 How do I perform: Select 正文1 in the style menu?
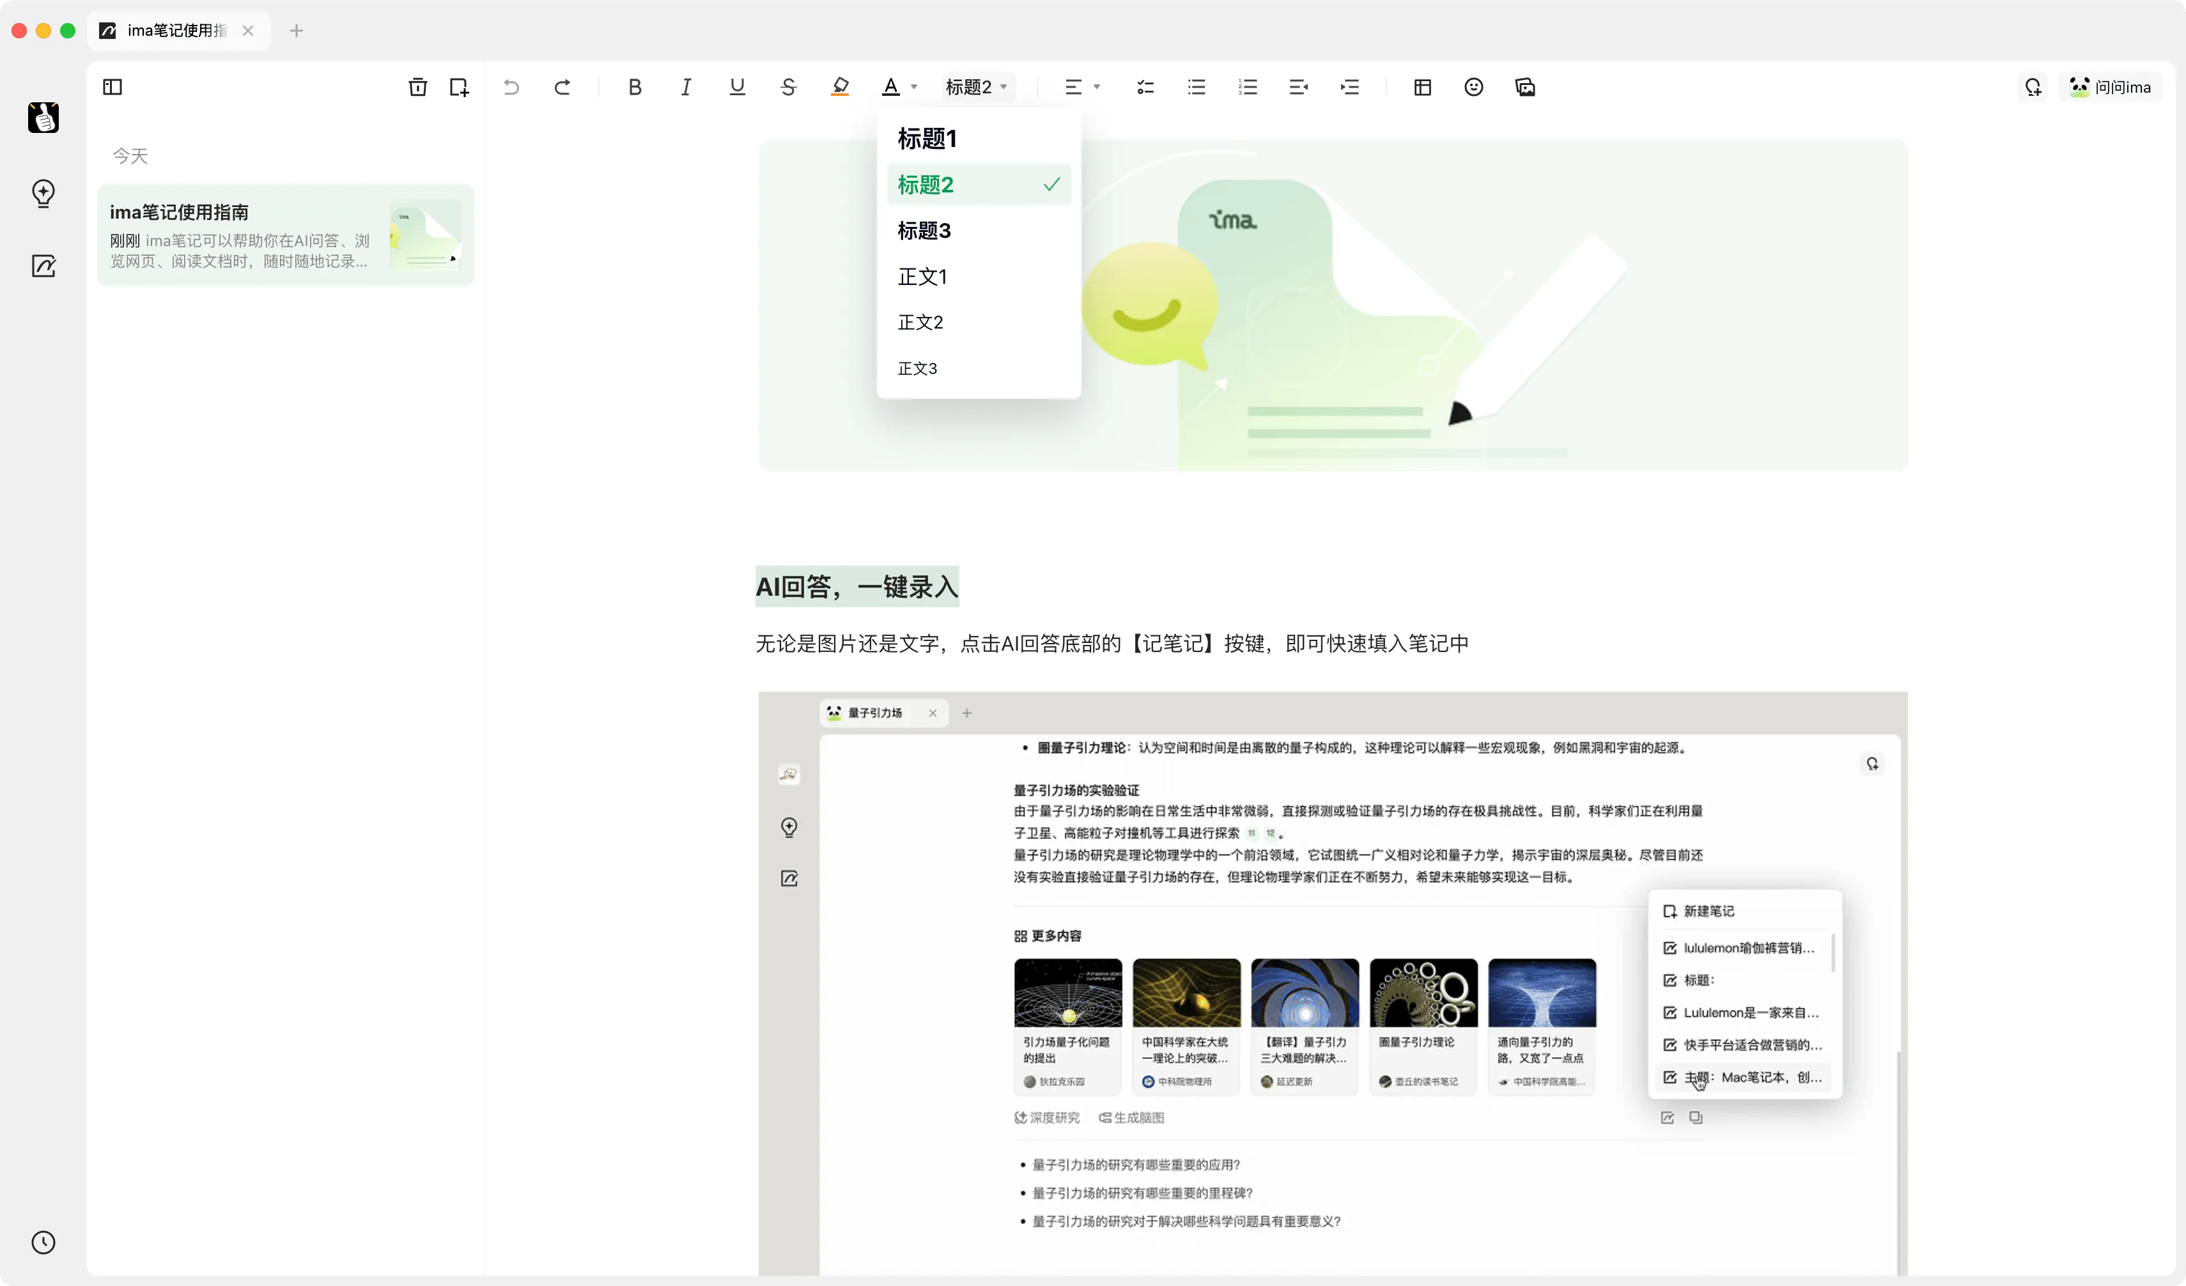point(922,277)
